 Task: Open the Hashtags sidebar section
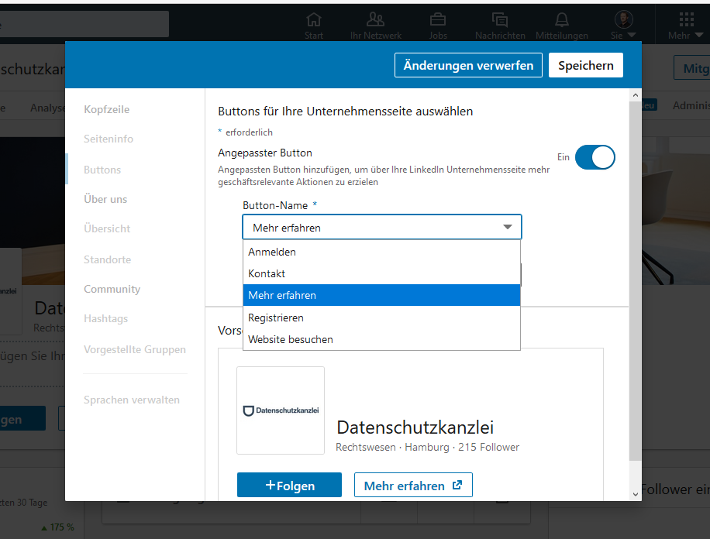tap(106, 318)
